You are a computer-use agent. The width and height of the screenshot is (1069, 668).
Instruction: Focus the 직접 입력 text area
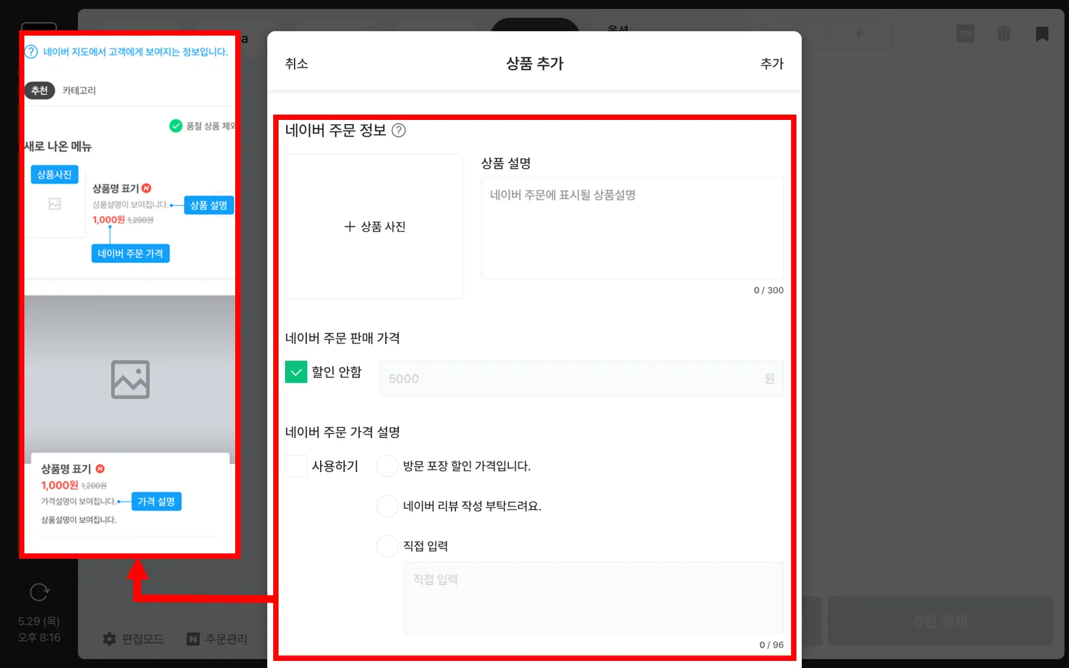tap(594, 598)
